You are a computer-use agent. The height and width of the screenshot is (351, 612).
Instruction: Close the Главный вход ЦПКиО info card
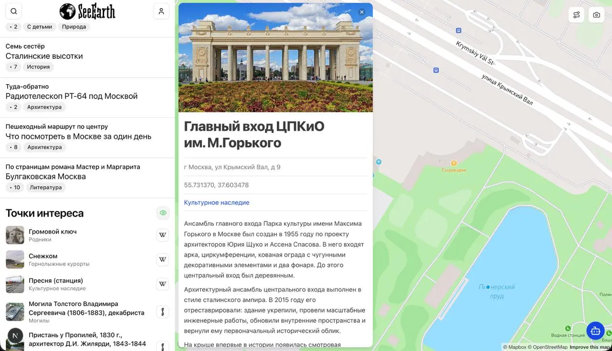point(362,12)
